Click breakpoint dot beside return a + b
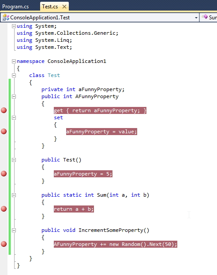The image size is (217, 275). point(4,209)
